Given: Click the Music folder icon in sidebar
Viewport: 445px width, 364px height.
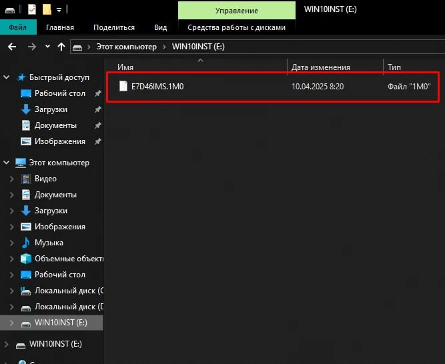Looking at the screenshot, I should [x=26, y=243].
